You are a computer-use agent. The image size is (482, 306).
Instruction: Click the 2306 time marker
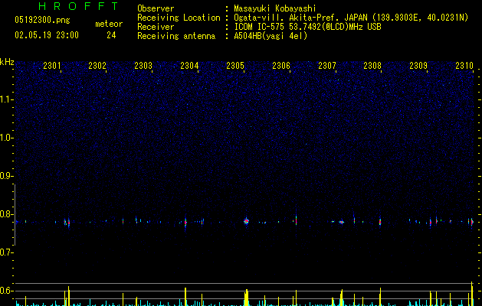coord(281,66)
